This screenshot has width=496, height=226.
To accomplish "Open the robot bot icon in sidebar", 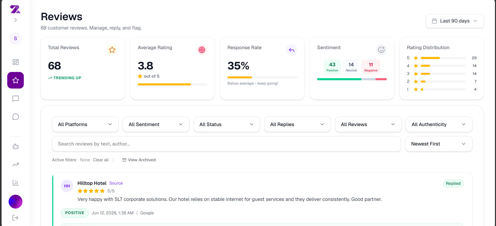I will pos(16,147).
